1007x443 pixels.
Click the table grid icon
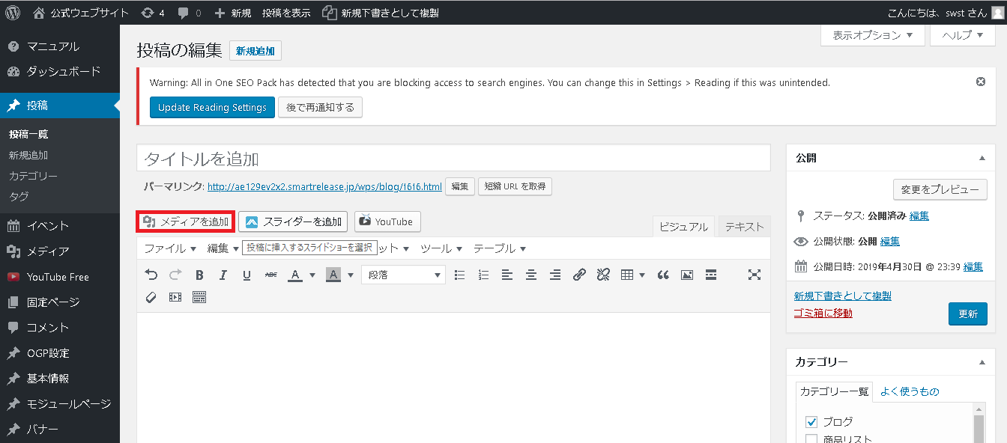coord(627,275)
